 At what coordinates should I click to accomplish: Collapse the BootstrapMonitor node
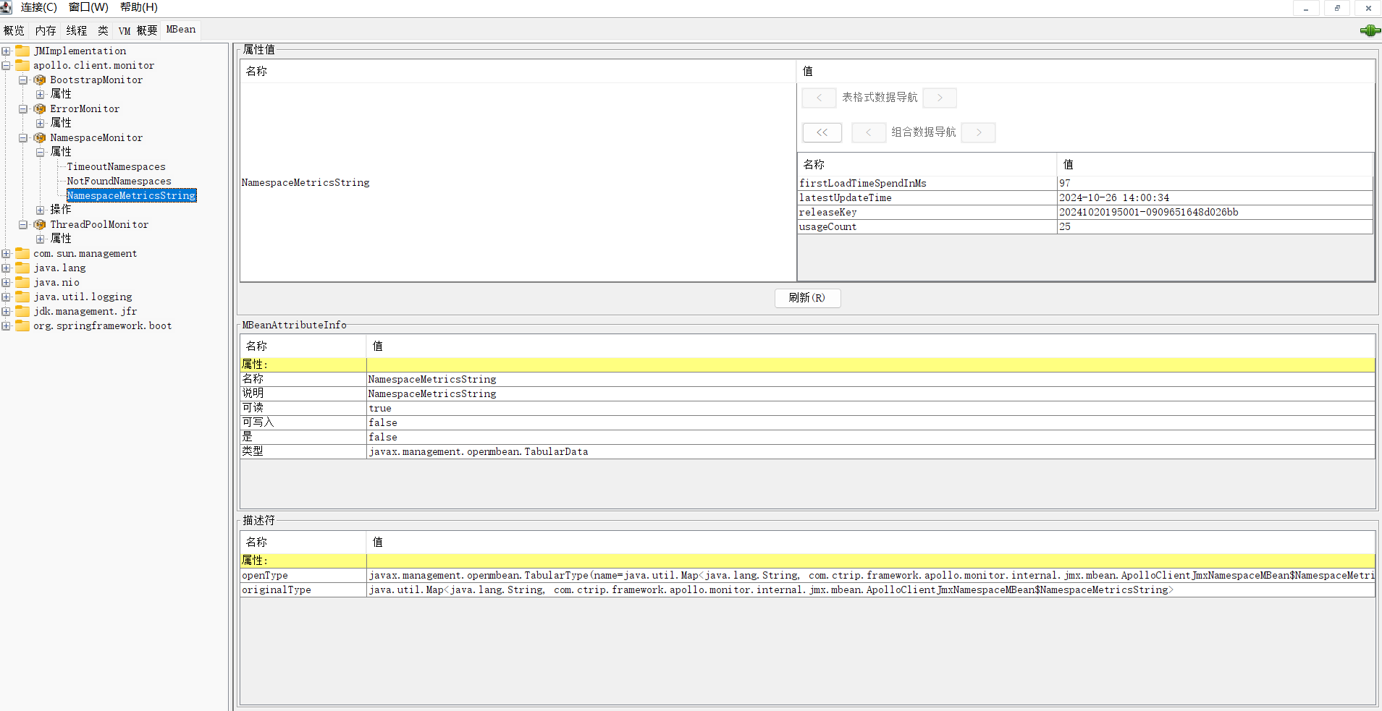coord(23,80)
